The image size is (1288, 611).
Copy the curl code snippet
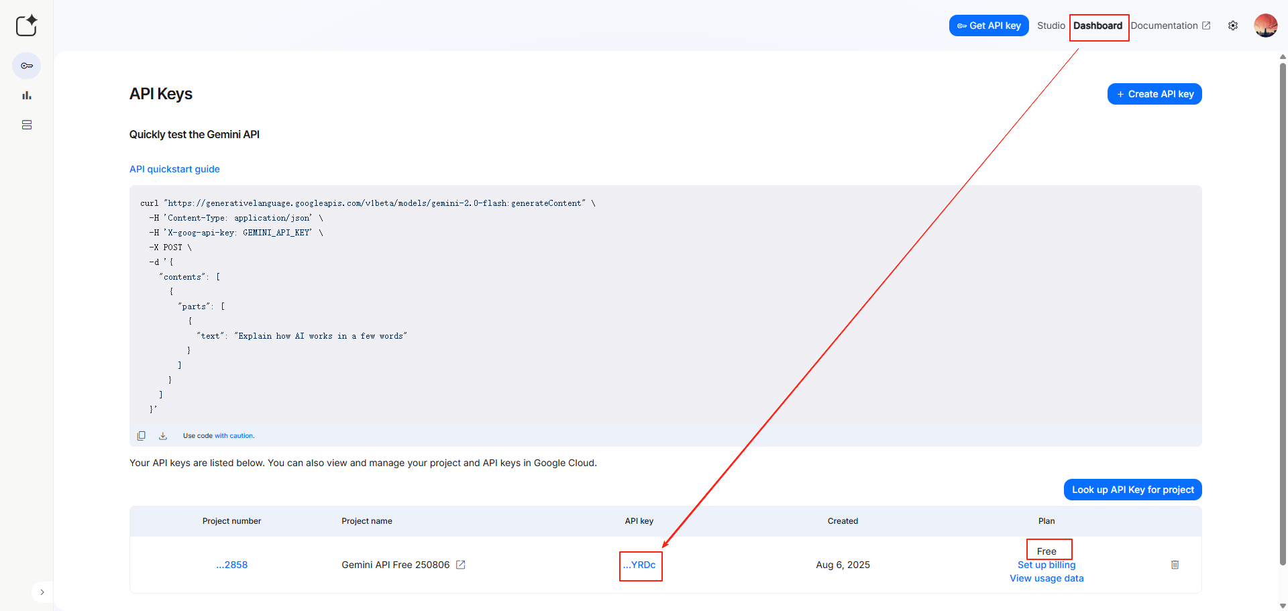141,436
